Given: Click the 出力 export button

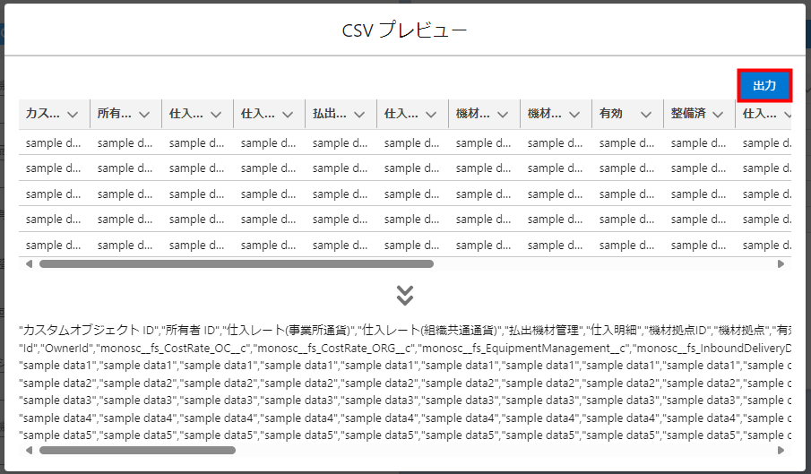Looking at the screenshot, I should (x=764, y=86).
